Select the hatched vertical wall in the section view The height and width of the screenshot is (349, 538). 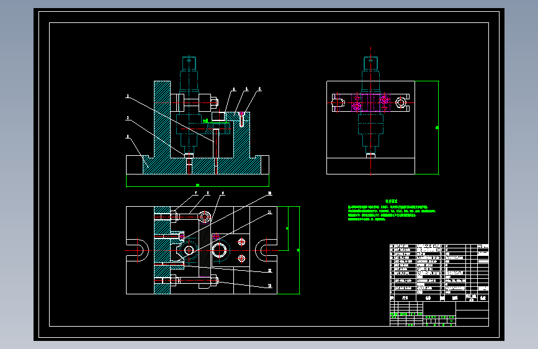(x=163, y=119)
